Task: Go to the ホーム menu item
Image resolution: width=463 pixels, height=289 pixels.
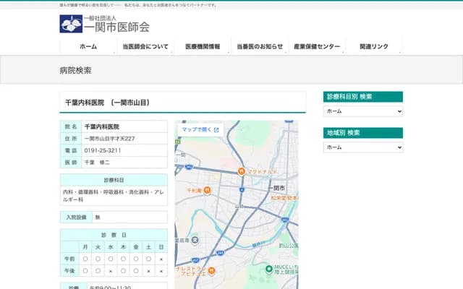Action: tap(88, 46)
